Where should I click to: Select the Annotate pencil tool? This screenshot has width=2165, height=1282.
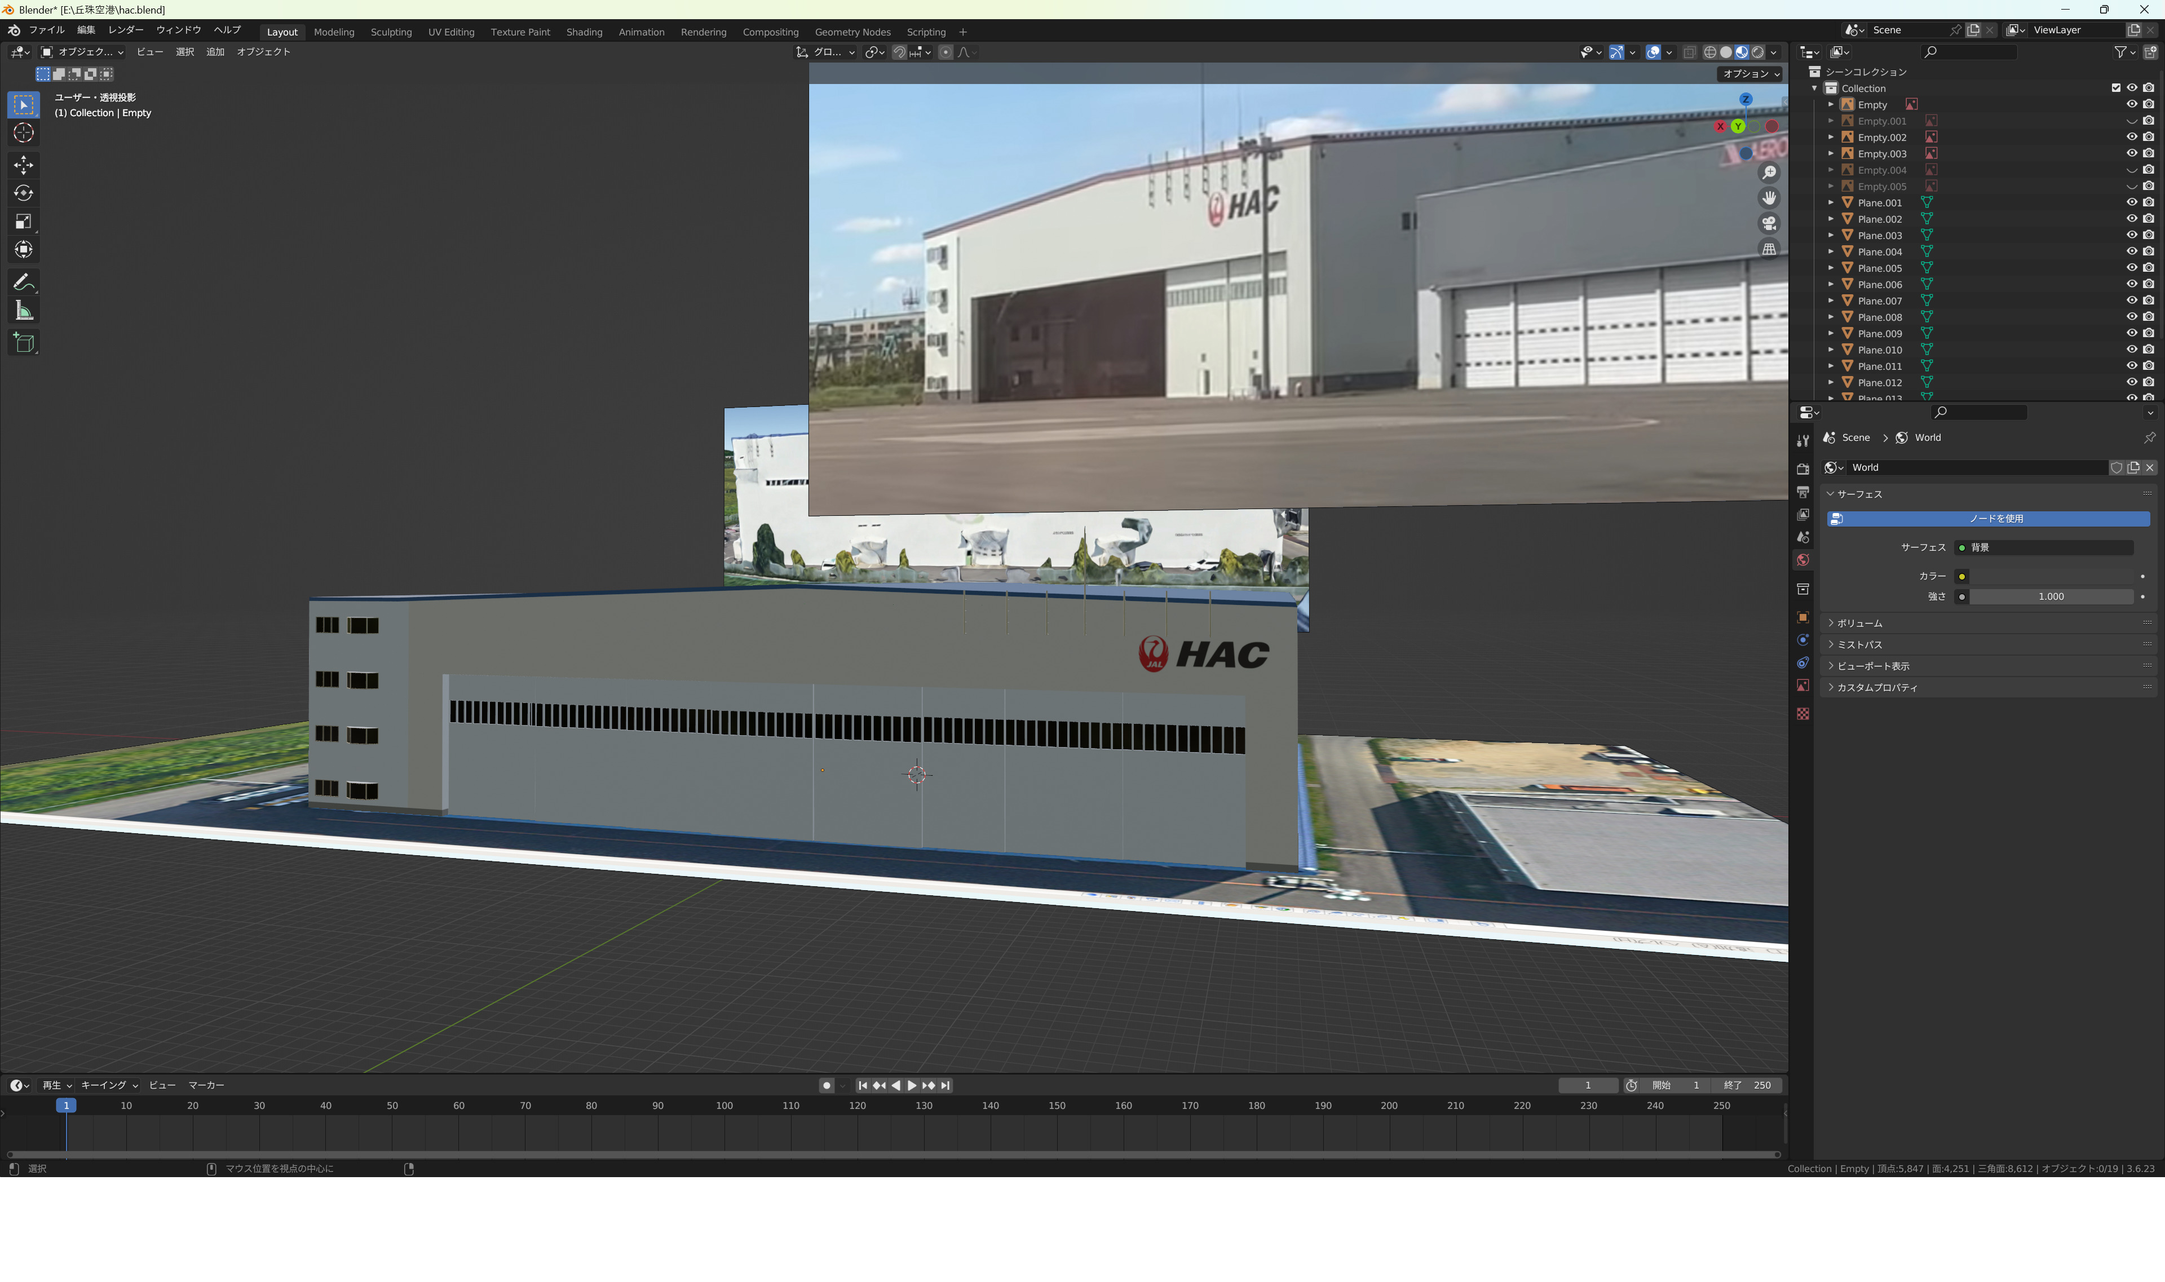point(23,282)
